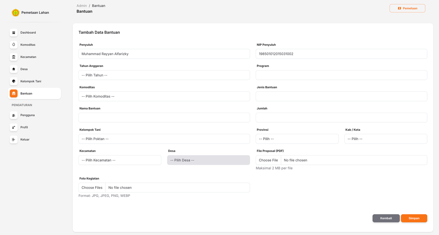Click the Pemetaan button
The height and width of the screenshot is (235, 439).
point(407,8)
